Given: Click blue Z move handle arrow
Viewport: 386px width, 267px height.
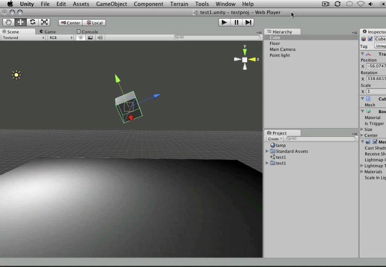Looking at the screenshot, I should coord(156,96).
